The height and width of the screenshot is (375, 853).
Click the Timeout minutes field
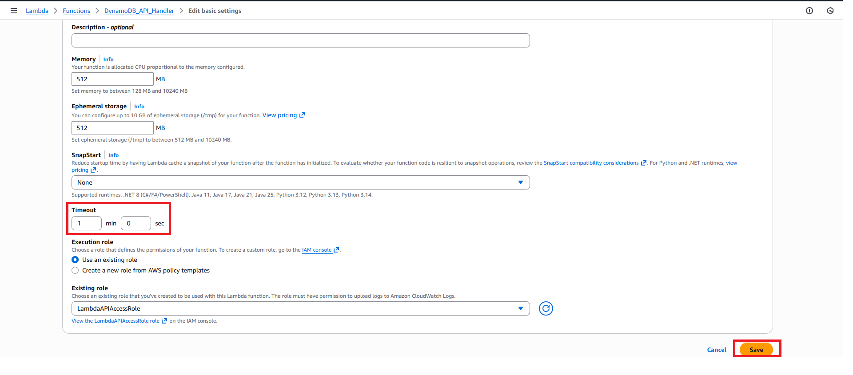pos(87,223)
